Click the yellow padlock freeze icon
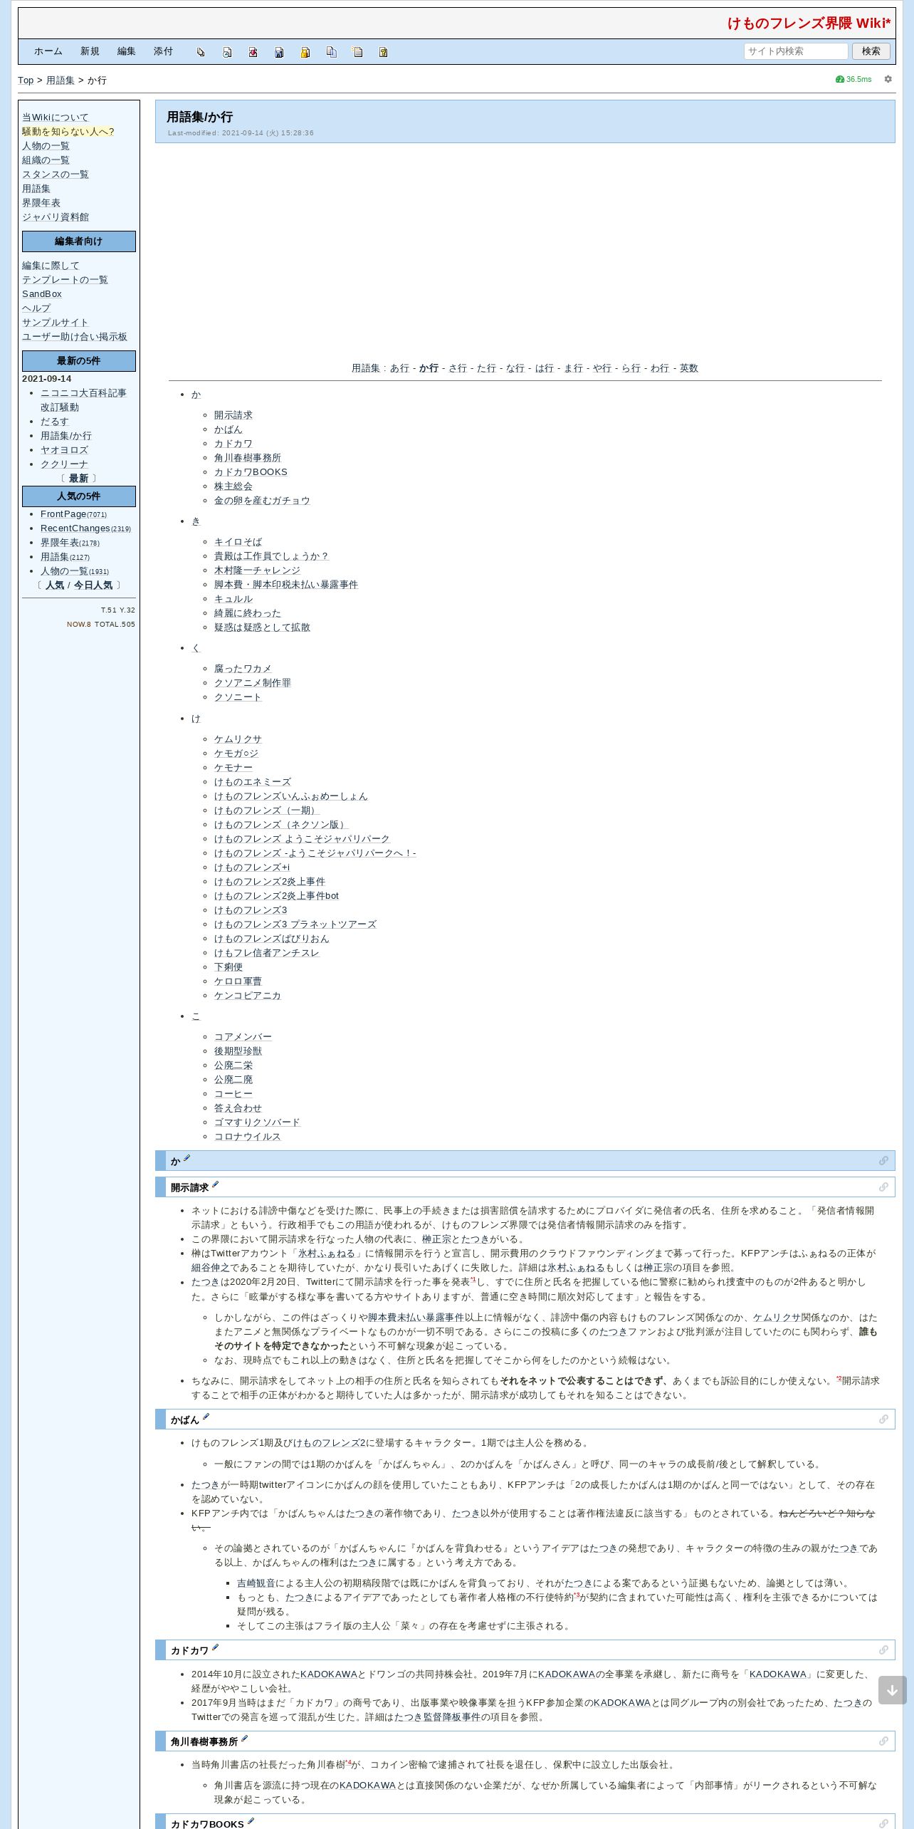 pos(305,52)
